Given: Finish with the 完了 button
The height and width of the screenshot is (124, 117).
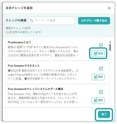Looking at the screenshot, I should (x=104, y=114).
